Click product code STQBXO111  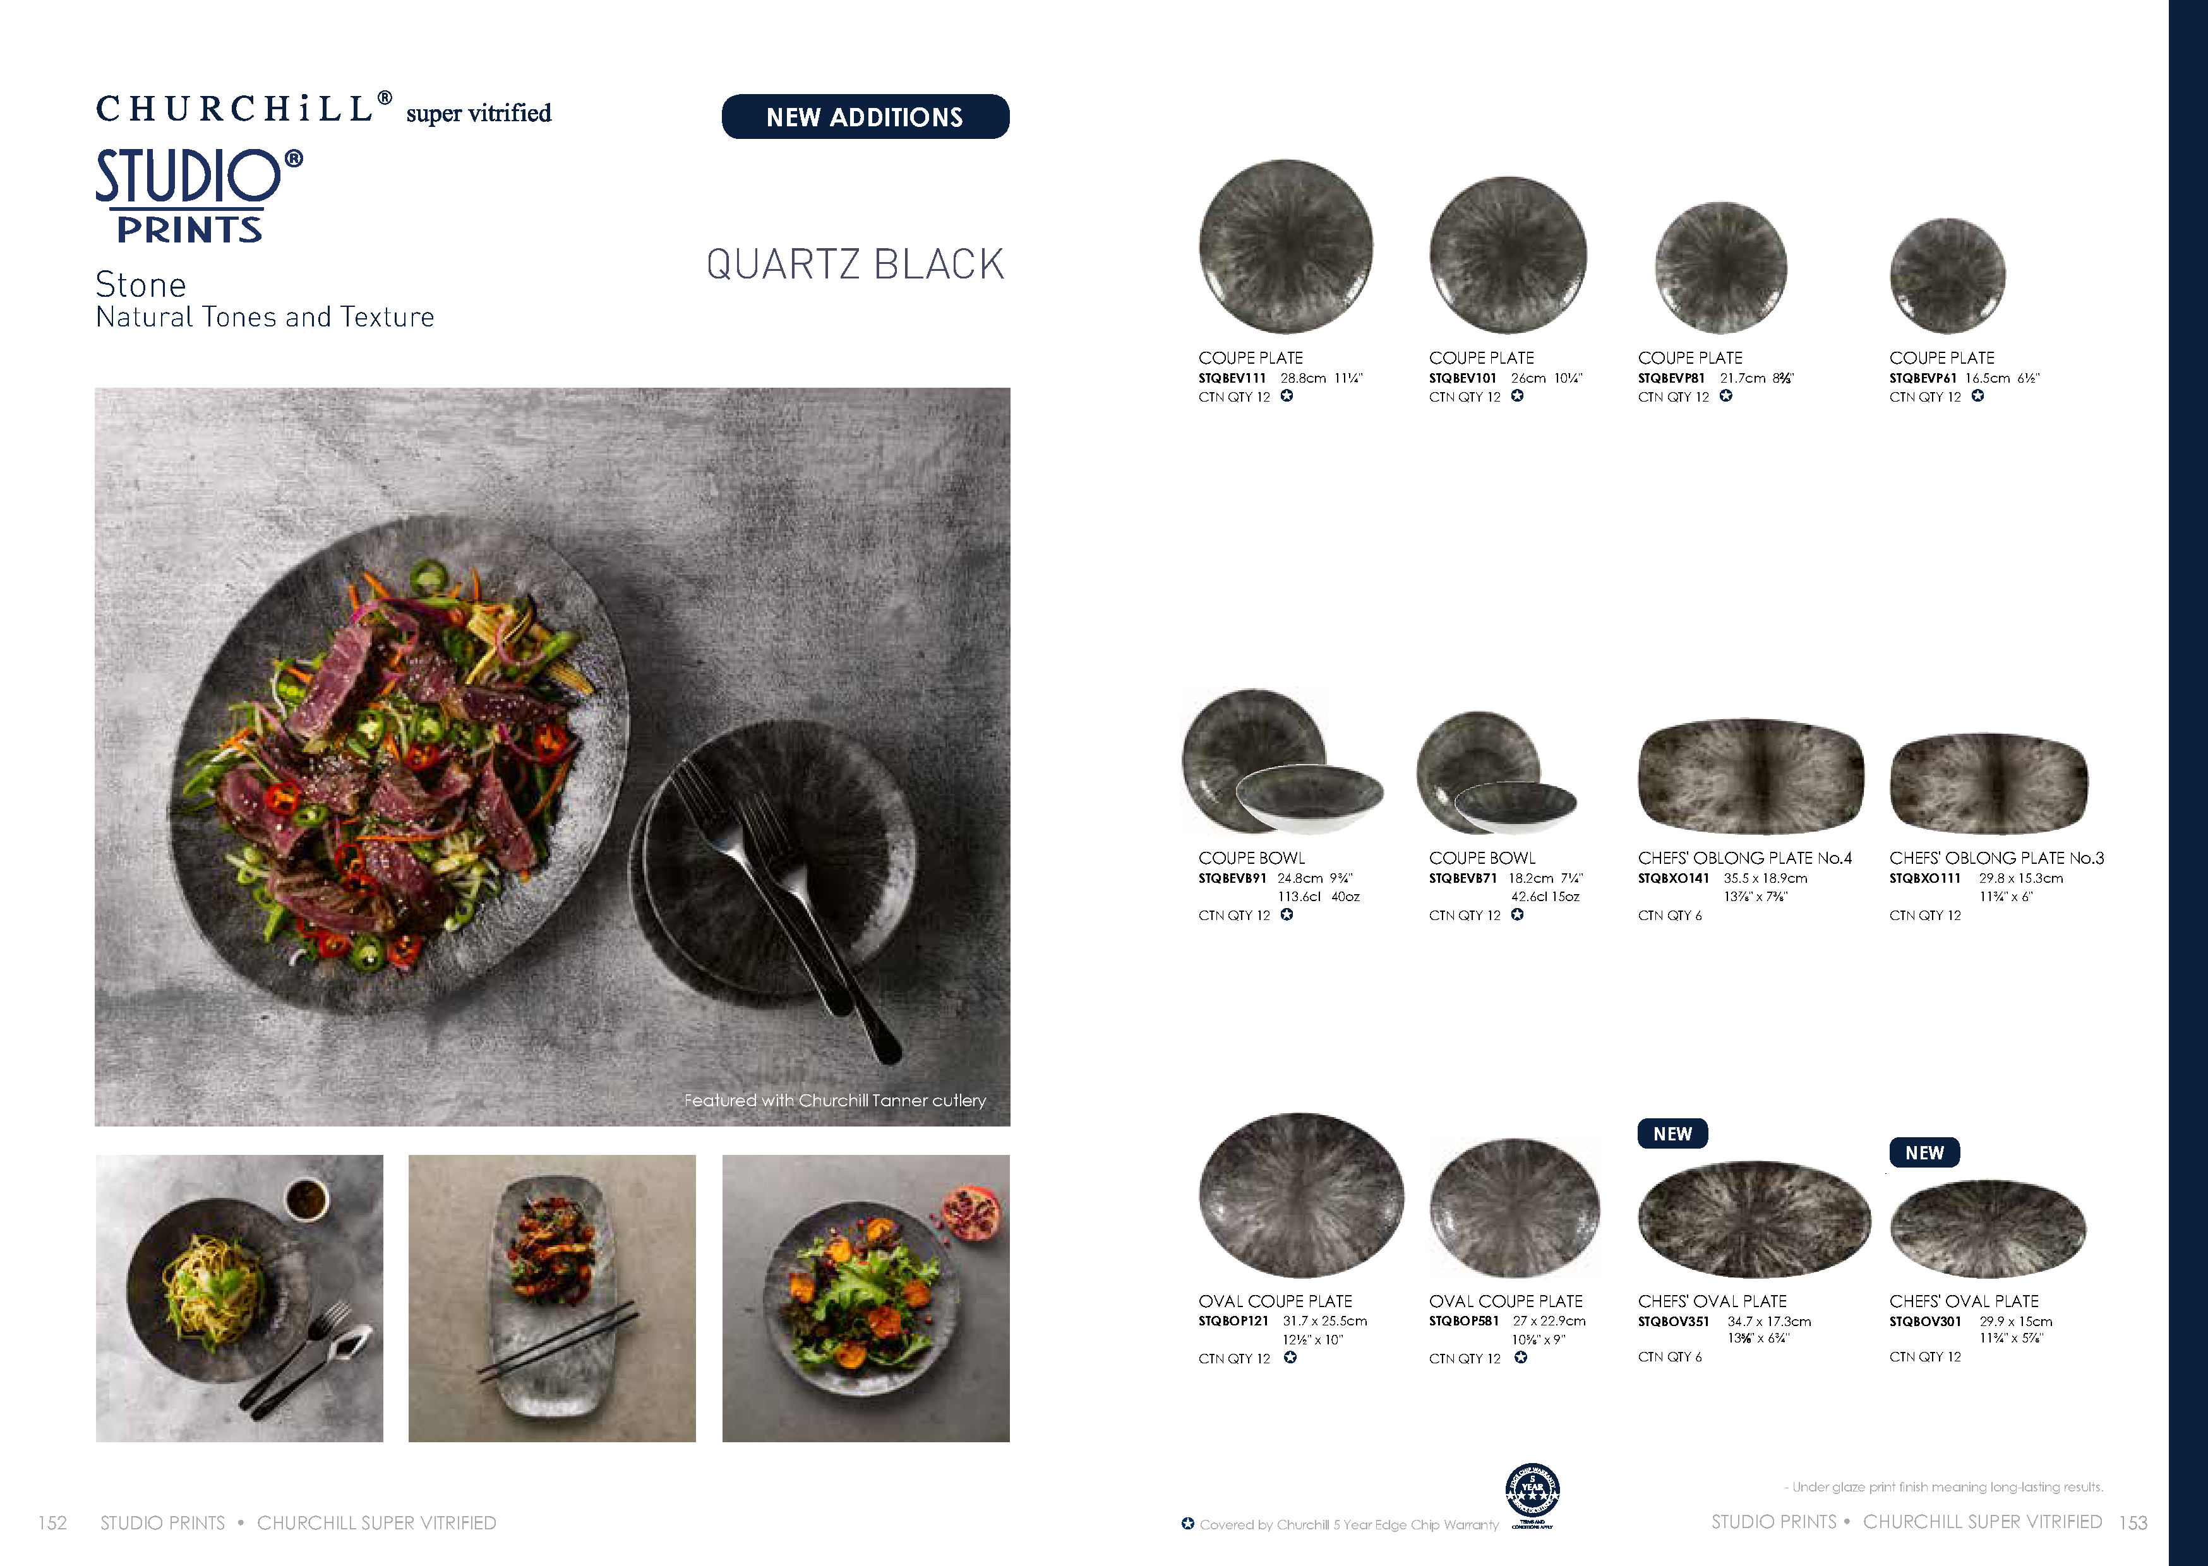coord(1924,878)
